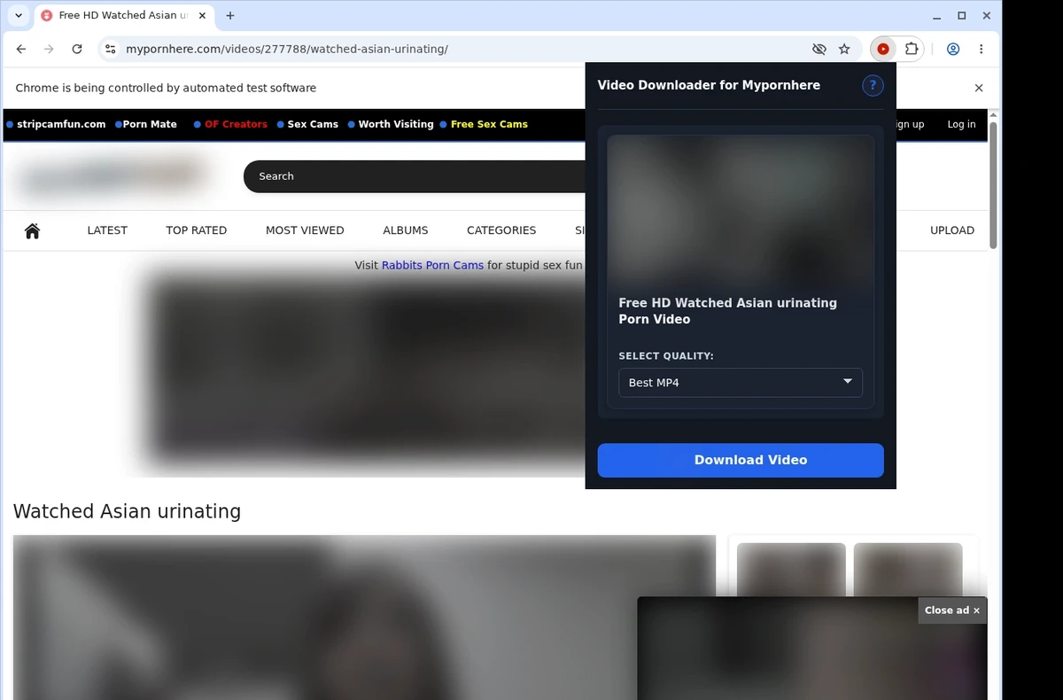Open the MOST VIEWED menu item
The image size is (1063, 700).
point(305,230)
